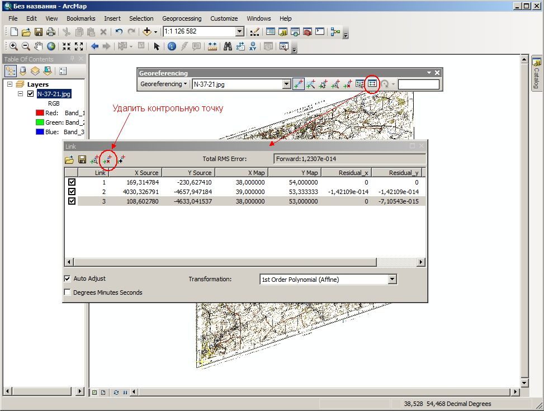Open the Geoprocessing menu
The height and width of the screenshot is (411, 544).
click(182, 18)
